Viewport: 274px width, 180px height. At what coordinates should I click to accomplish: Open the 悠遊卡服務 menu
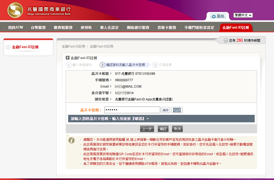point(167,28)
